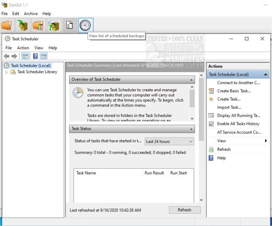Select Task Scheduler Library tree item
272x226 pixels.
tap(37, 72)
